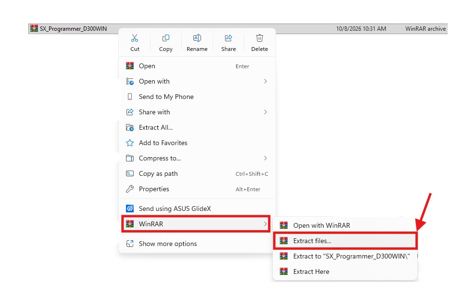Click the SX_Programmer_D300WIN archive file icon
Screen dimensions: 465x283
34,28
